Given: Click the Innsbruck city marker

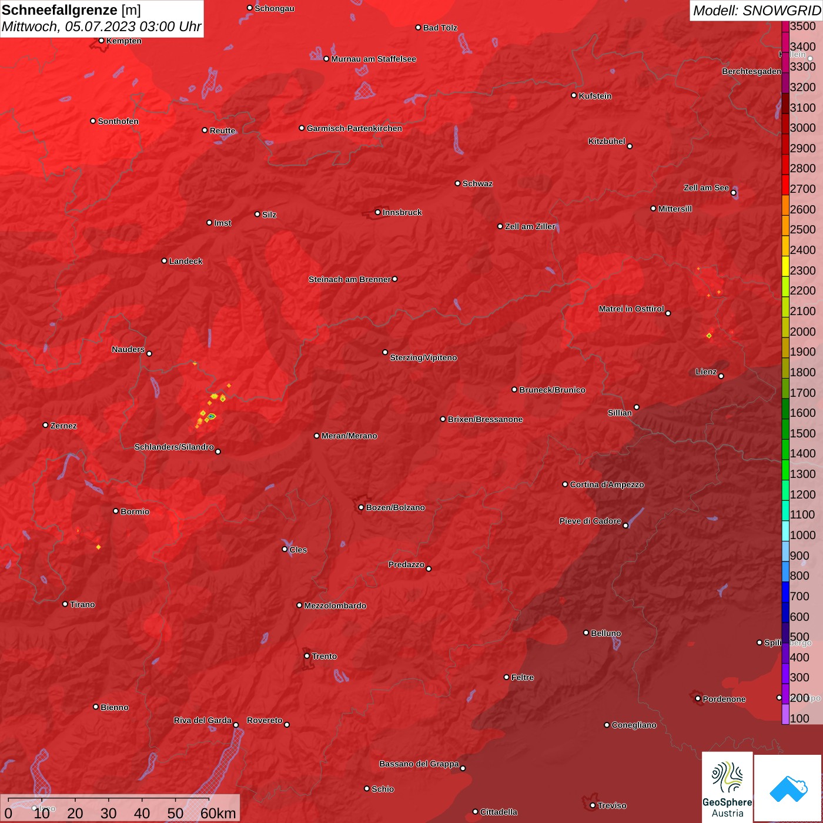Looking at the screenshot, I should pyautogui.click(x=377, y=212).
